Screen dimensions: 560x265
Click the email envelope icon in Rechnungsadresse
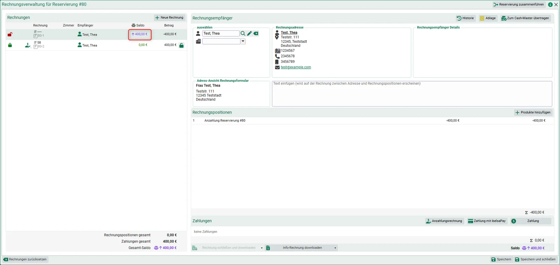coord(278,67)
